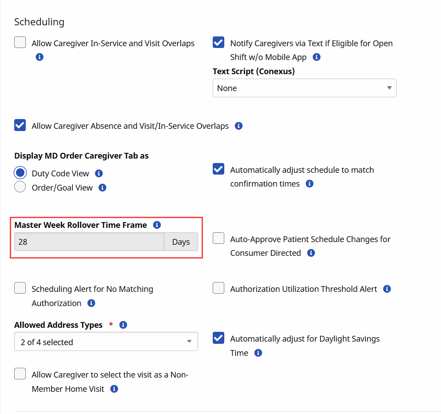
Task: Click info icon beside Master Week Rollover Time Frame
Action: (x=157, y=225)
